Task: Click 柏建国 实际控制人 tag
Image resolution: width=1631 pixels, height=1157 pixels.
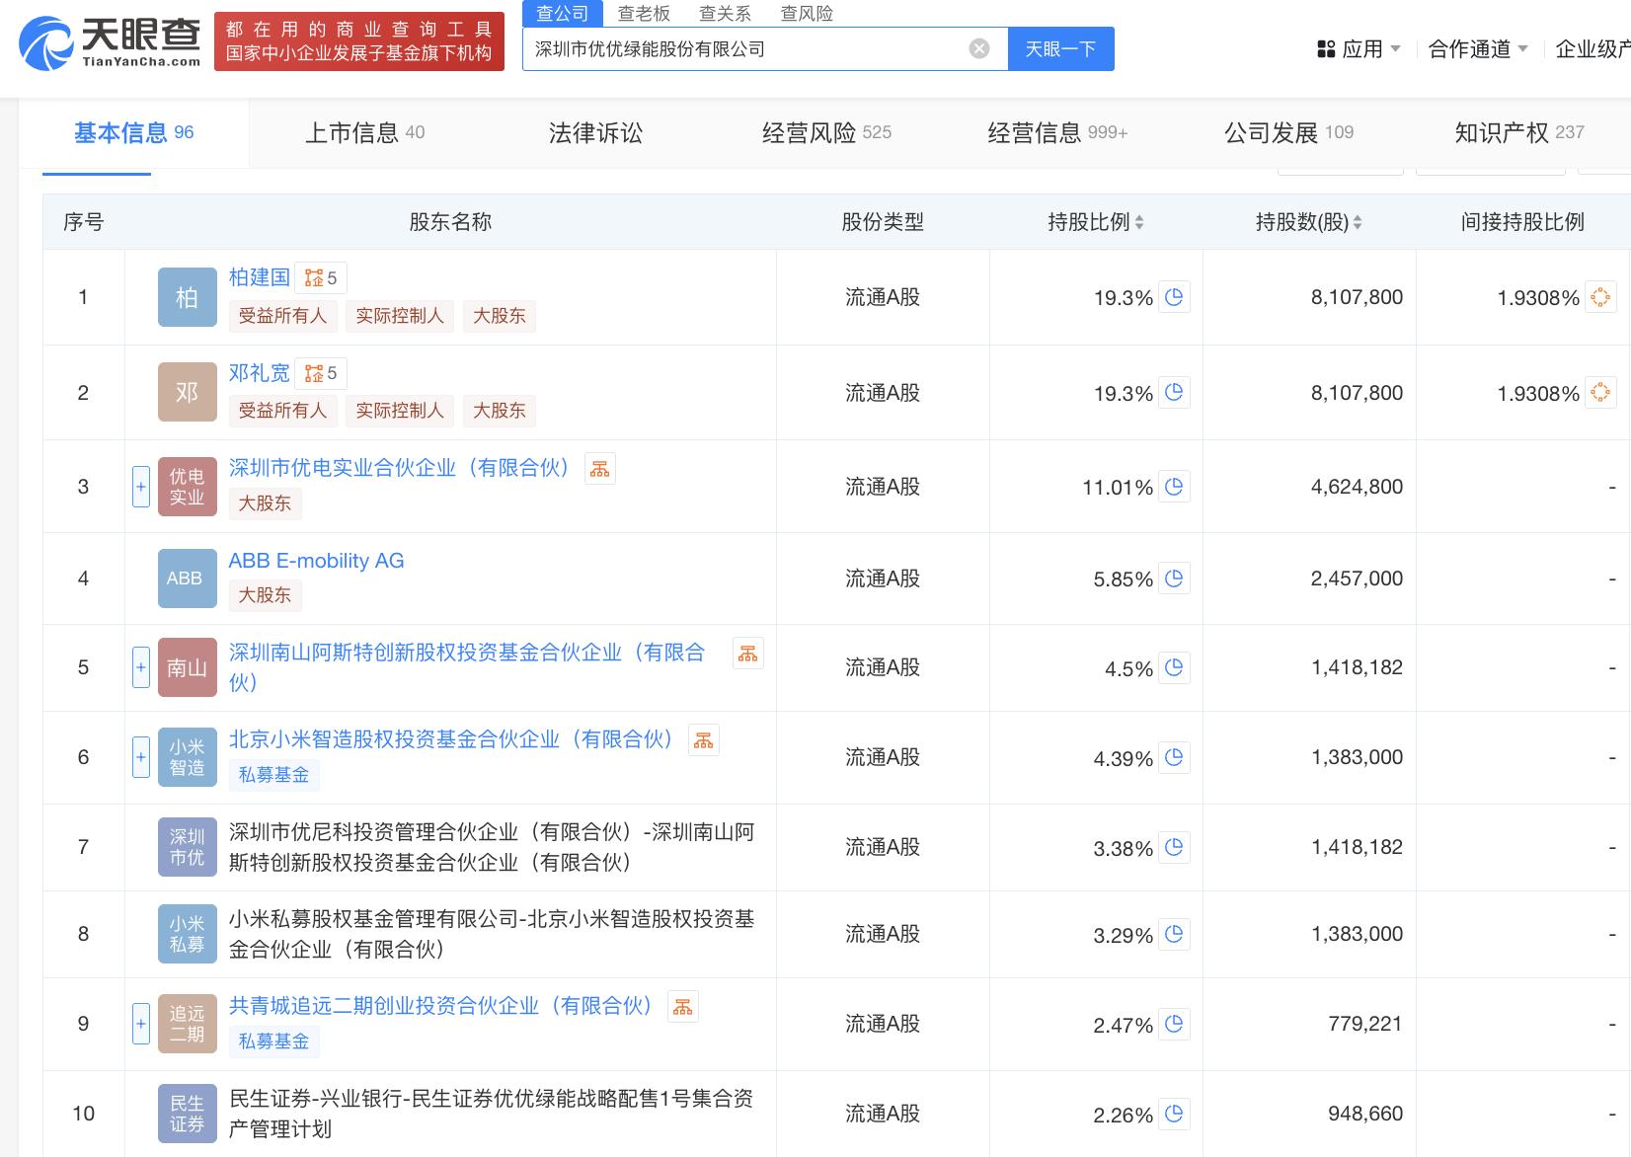Action: tap(400, 316)
